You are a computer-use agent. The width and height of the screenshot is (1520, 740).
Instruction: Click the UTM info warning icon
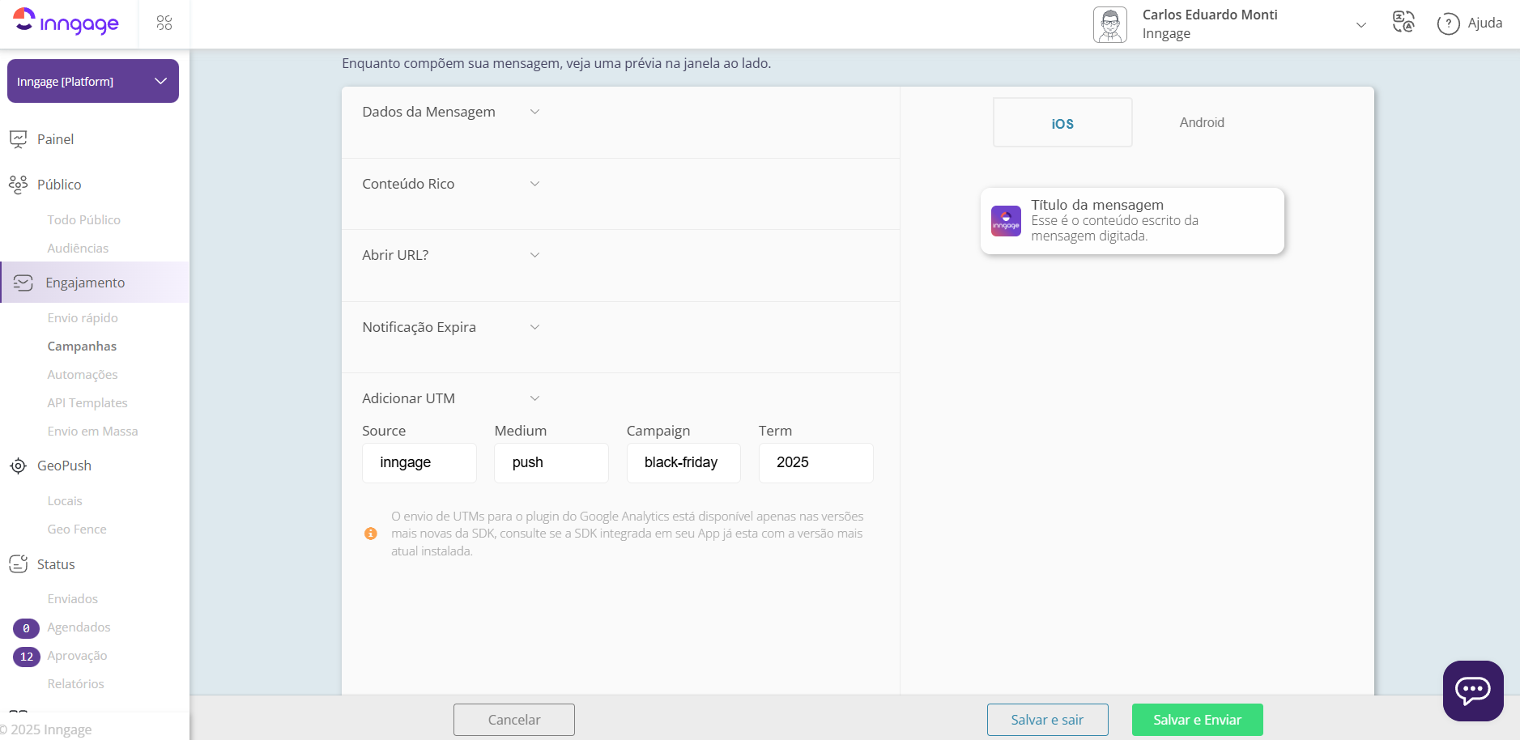[371, 534]
